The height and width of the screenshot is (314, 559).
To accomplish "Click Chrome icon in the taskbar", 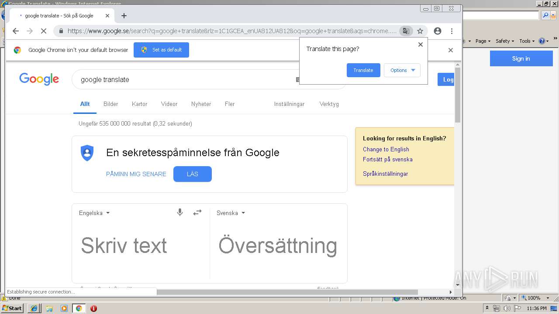I will click(x=79, y=308).
